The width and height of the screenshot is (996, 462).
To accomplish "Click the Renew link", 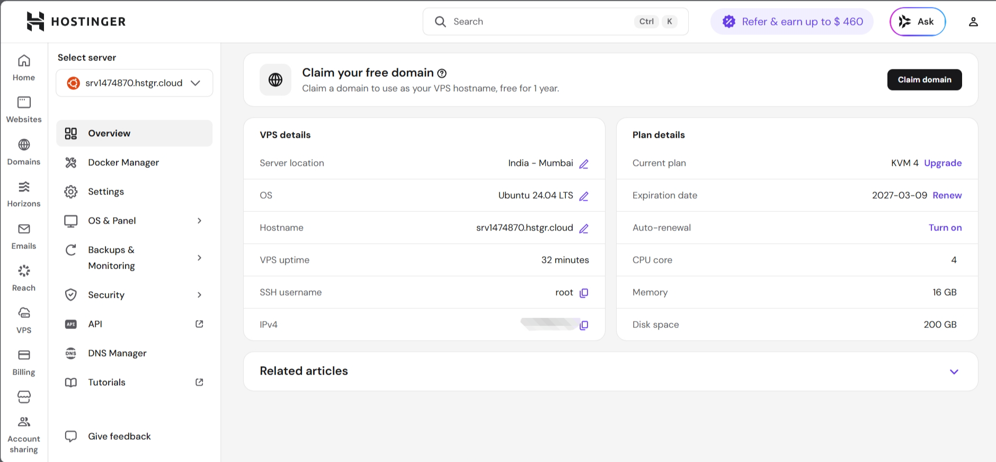I will [947, 196].
